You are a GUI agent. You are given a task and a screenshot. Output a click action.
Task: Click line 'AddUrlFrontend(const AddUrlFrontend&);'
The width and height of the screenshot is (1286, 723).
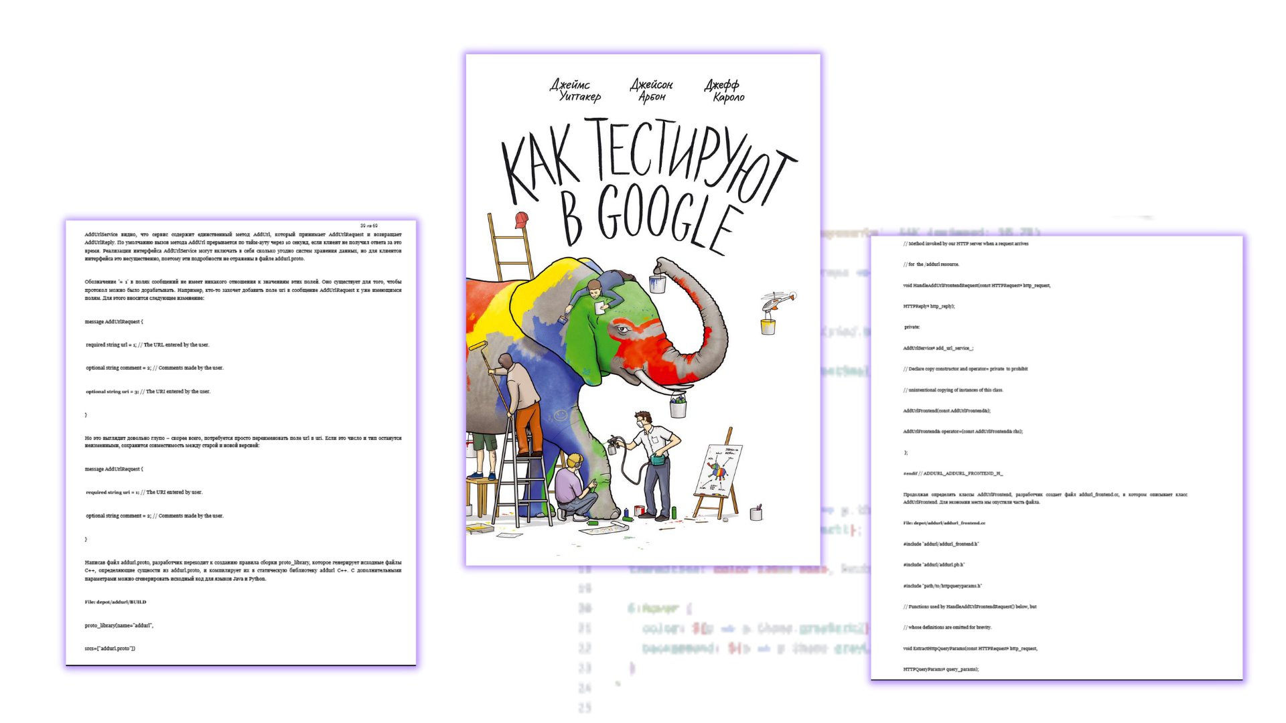pos(946,410)
